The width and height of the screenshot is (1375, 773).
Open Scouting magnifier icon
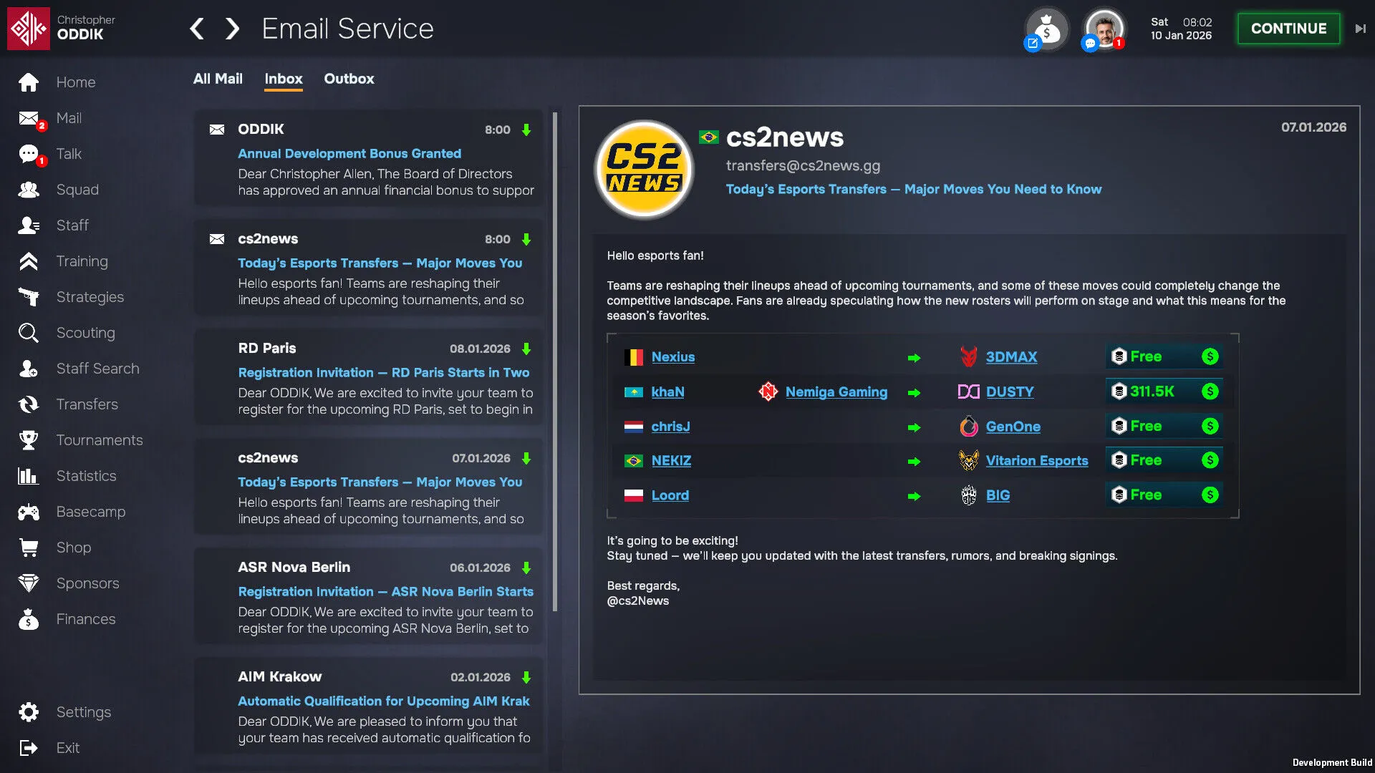click(x=29, y=333)
